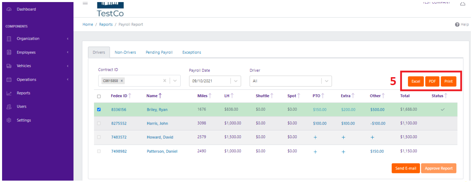Click the Settings gear icon
474x182 pixels.
9,120
